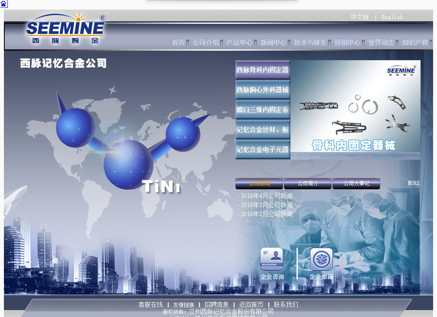Viewport: 437px width, 317px height.
Task: Switch to the 公司大事记 tab
Action: 356,184
